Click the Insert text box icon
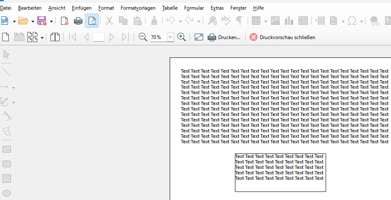The image size is (391, 200). [x=303, y=21]
